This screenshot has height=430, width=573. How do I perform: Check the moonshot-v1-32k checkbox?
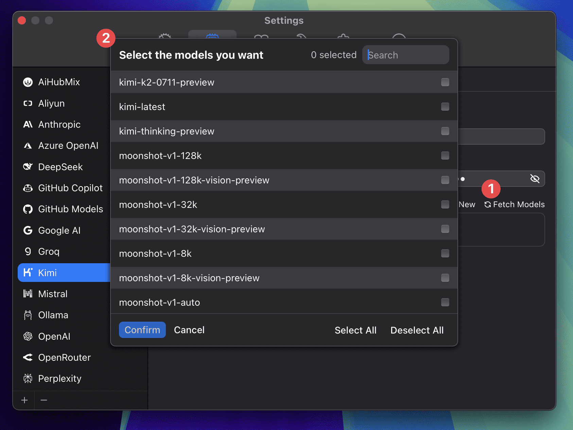[445, 204]
